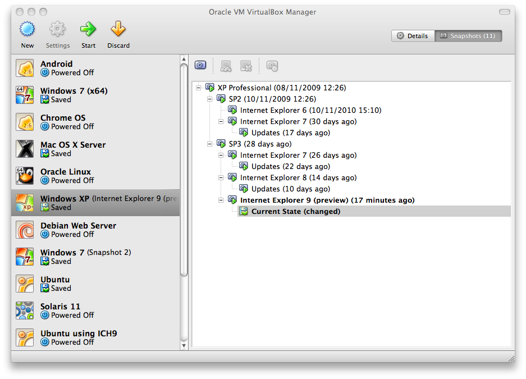
Task: Select the Current State (changed) entry
Action: pos(295,212)
